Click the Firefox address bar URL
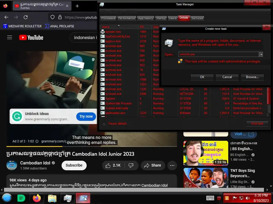Image resolution: width=273 pixels, height=204 pixels. (x=81, y=17)
